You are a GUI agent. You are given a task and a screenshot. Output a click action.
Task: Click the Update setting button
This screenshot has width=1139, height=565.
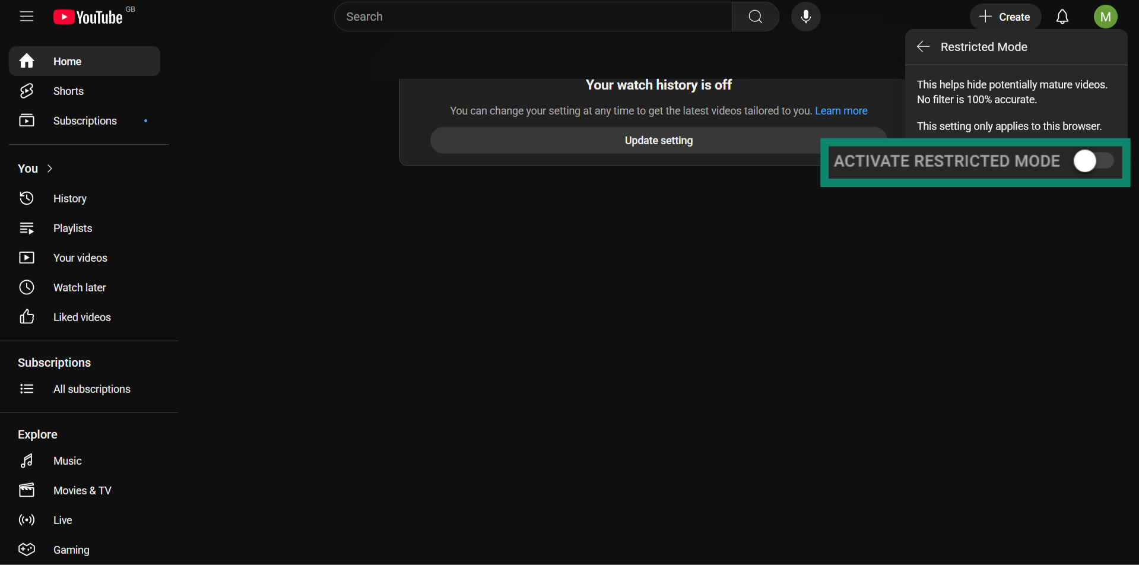[658, 140]
